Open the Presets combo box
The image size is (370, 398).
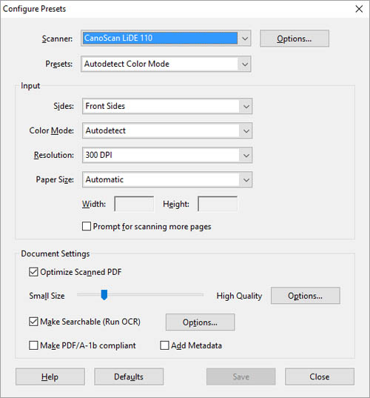tap(166, 64)
